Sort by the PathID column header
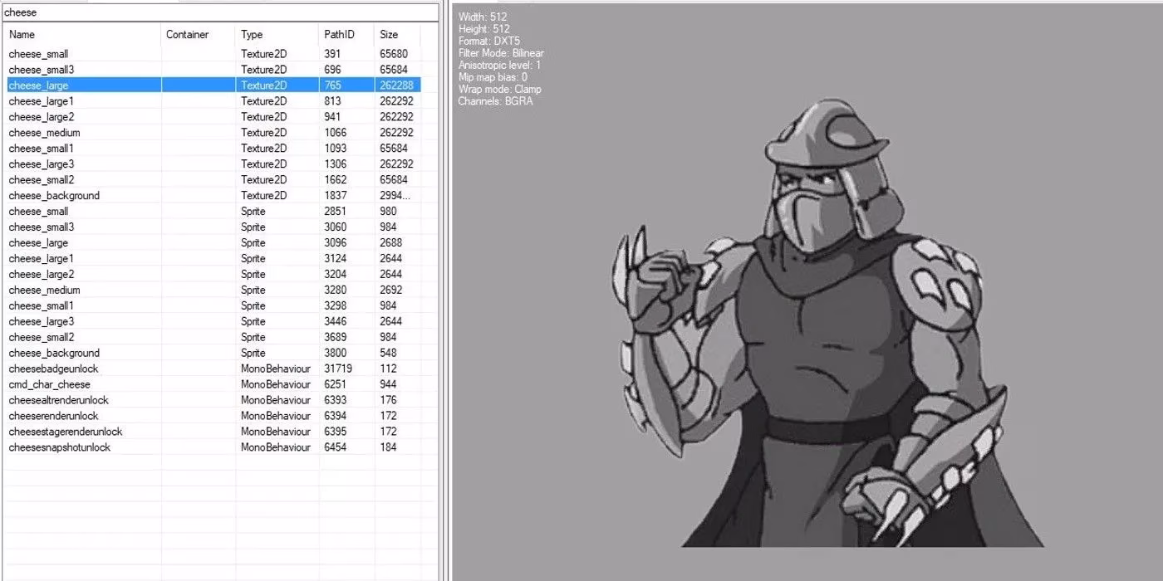1163x581 pixels. click(346, 35)
